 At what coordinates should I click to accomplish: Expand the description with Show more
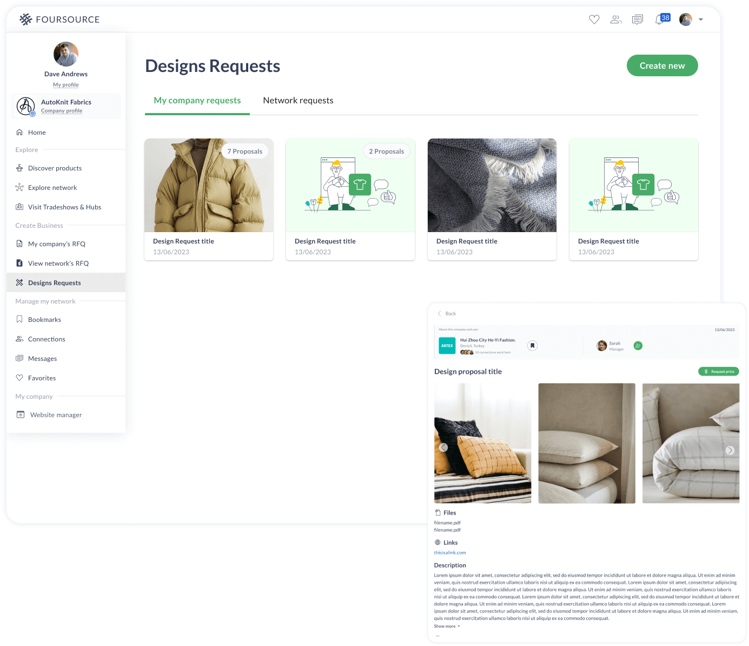coord(446,626)
